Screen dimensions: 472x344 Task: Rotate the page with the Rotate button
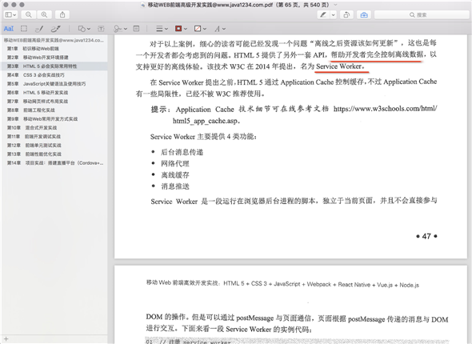pyautogui.click(x=346, y=14)
